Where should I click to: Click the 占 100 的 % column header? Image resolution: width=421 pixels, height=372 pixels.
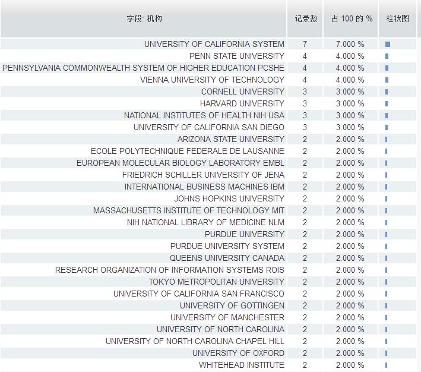[x=352, y=18]
